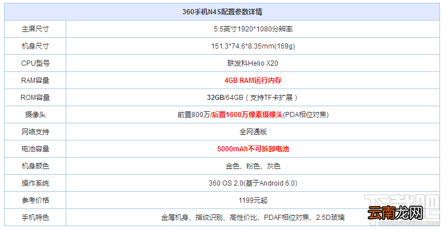Click the 151.3*74.6*8.35mm(169g) value
Screen dimensions: 444x229
point(253,46)
